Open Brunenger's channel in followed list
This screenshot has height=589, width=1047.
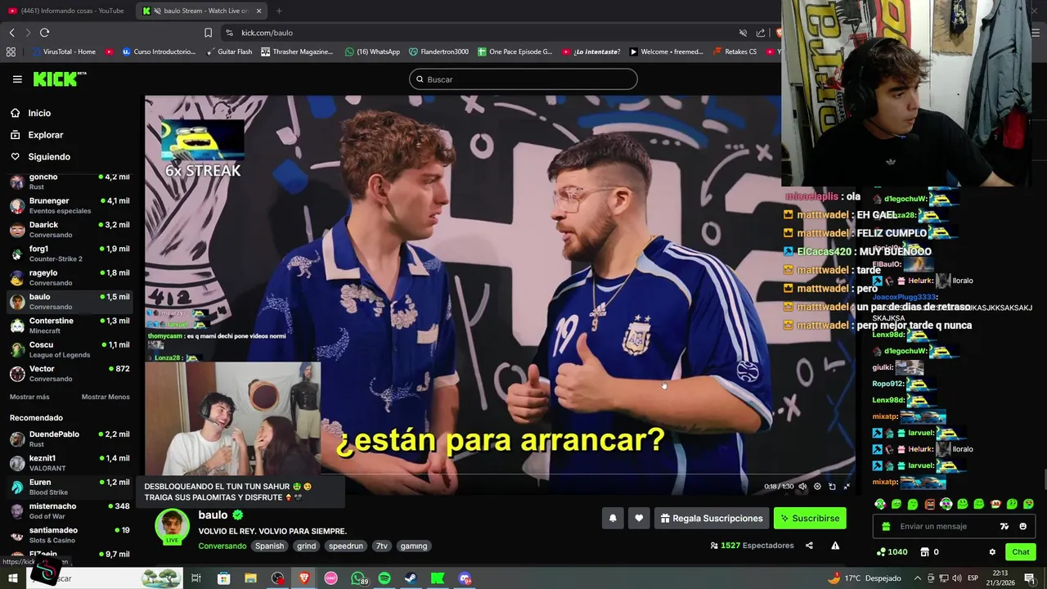70,205
